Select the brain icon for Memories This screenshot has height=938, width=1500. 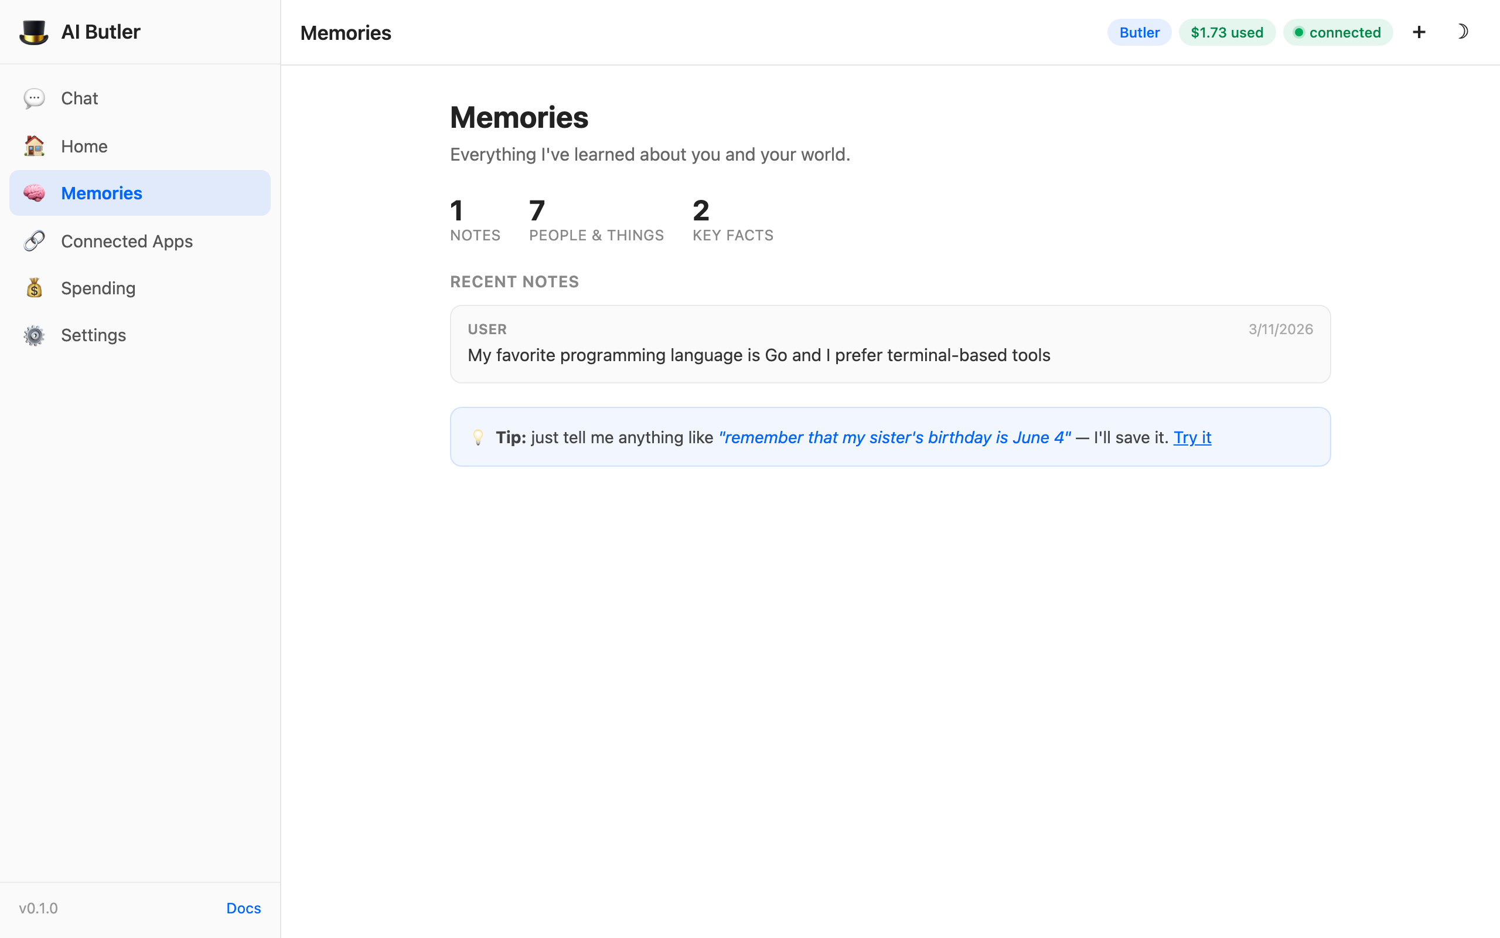(35, 193)
